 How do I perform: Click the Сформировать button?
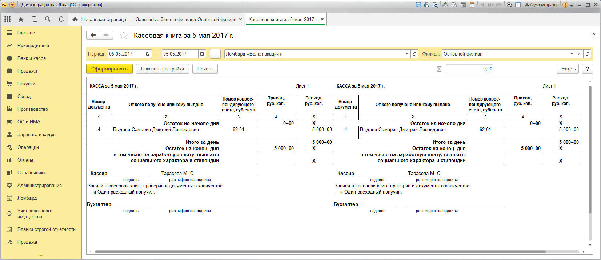pyautogui.click(x=109, y=69)
